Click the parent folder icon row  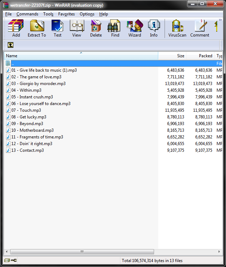113,63
